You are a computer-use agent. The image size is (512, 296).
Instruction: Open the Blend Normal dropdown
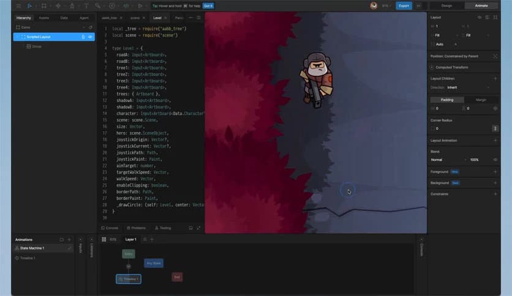448,160
